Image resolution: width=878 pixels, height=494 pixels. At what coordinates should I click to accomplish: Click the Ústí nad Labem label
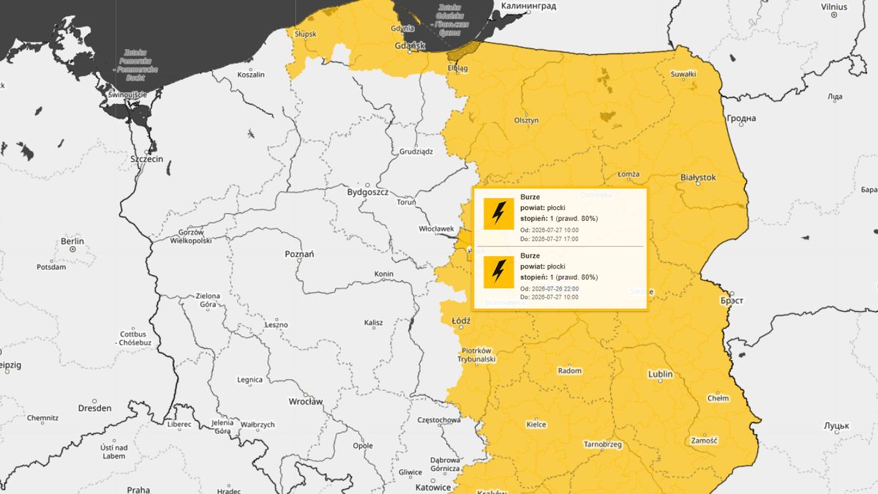click(114, 452)
